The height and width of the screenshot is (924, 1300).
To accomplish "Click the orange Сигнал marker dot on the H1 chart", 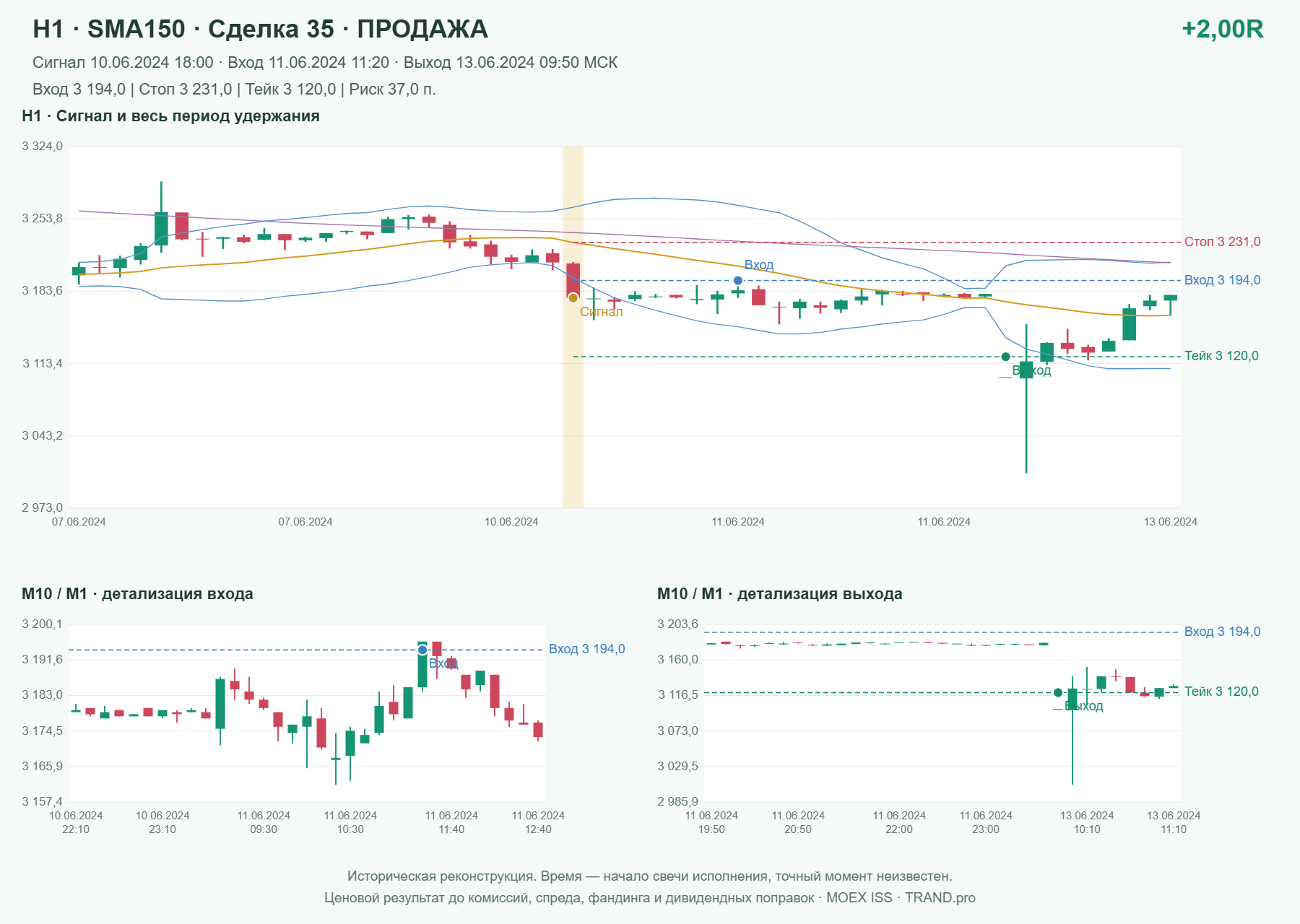I will (x=573, y=297).
